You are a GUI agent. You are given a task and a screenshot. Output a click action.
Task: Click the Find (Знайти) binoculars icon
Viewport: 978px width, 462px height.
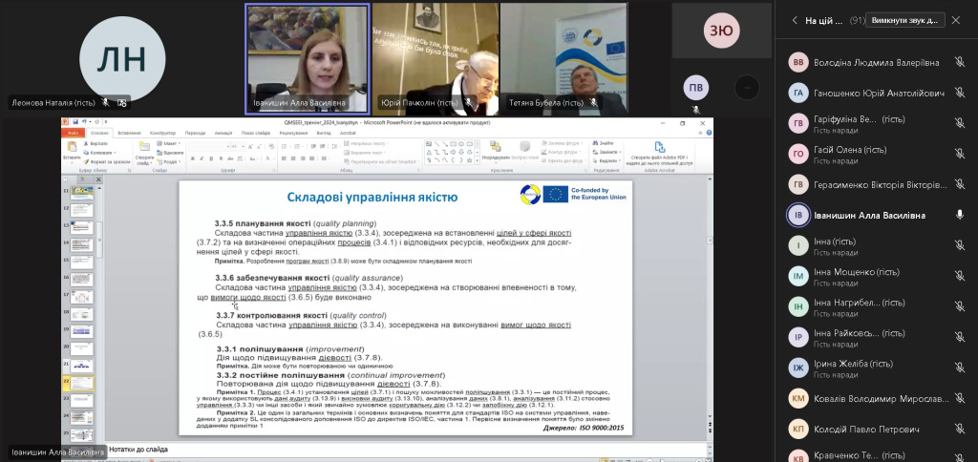[595, 143]
